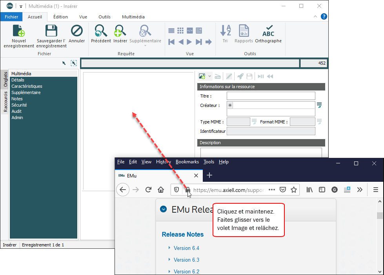
Task: Open the Bookmarks menu in Firefox
Action: click(x=187, y=162)
